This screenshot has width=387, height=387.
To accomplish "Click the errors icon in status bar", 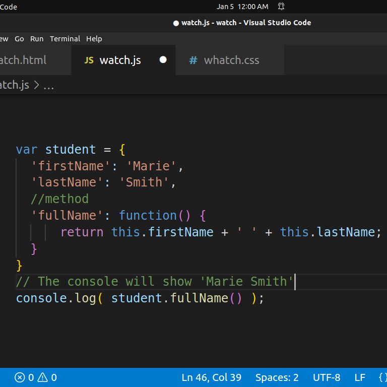I will pyautogui.click(x=20, y=377).
